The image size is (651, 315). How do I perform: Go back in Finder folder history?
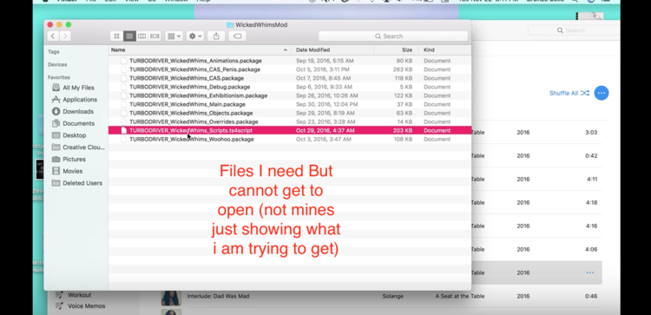pyautogui.click(x=53, y=36)
